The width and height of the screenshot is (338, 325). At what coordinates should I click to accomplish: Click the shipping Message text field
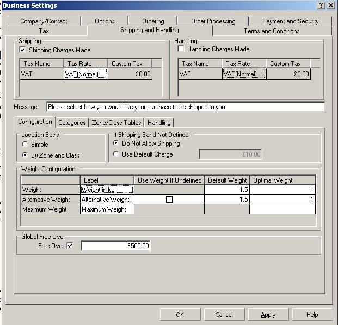185,107
